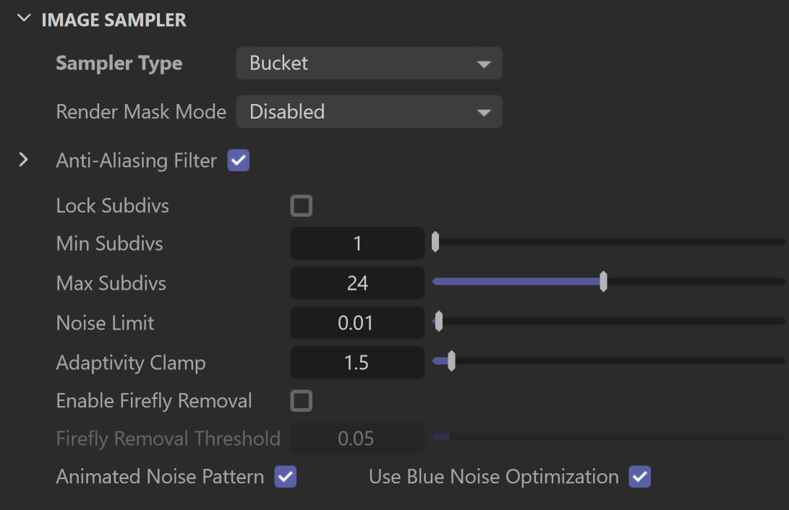Click the Firefly Removal Threshold field
This screenshot has height=510, width=789.
pyautogui.click(x=357, y=438)
